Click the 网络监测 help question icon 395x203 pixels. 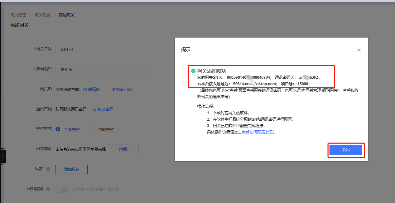pos(48,189)
